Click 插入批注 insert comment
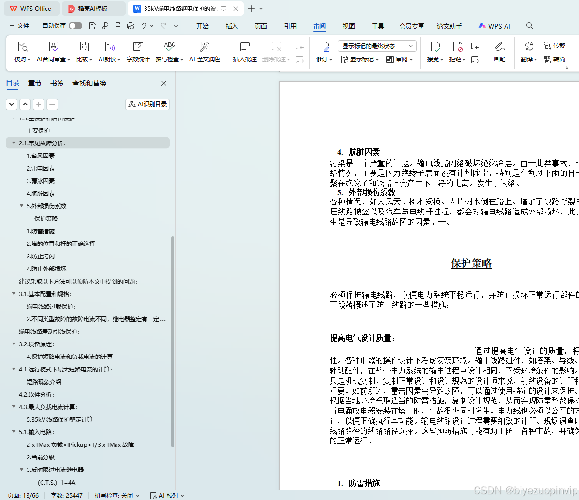Image resolution: width=579 pixels, height=500 pixels. [x=245, y=51]
